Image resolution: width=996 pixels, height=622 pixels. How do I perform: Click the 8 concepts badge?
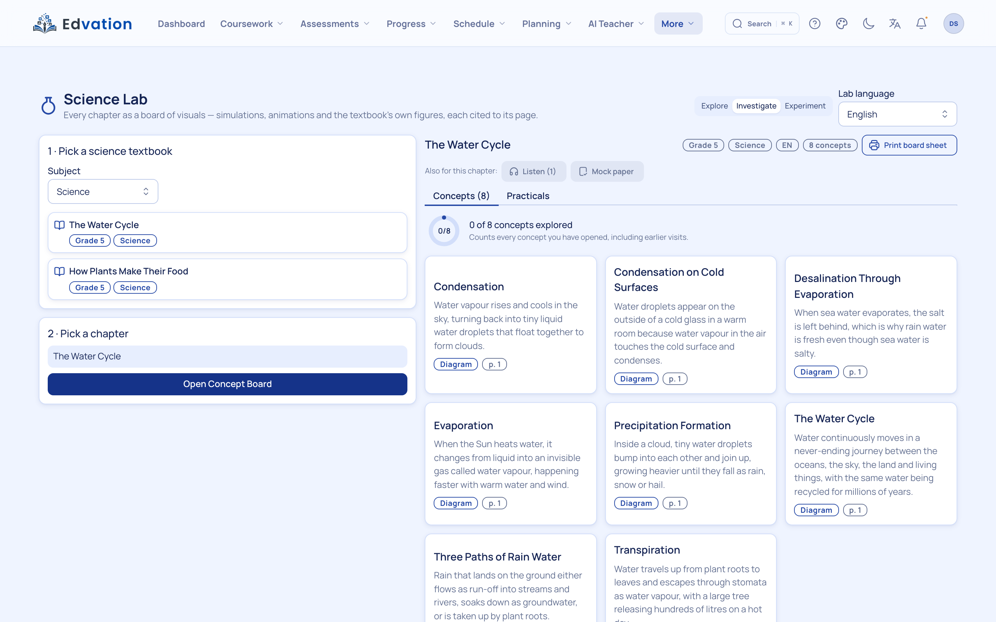coord(830,145)
